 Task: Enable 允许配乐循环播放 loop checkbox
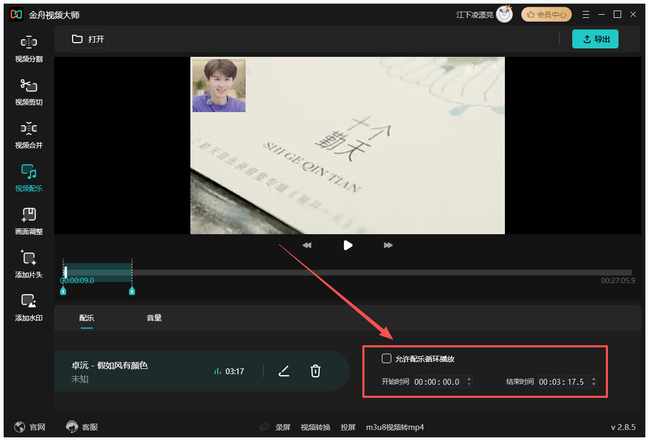point(387,359)
